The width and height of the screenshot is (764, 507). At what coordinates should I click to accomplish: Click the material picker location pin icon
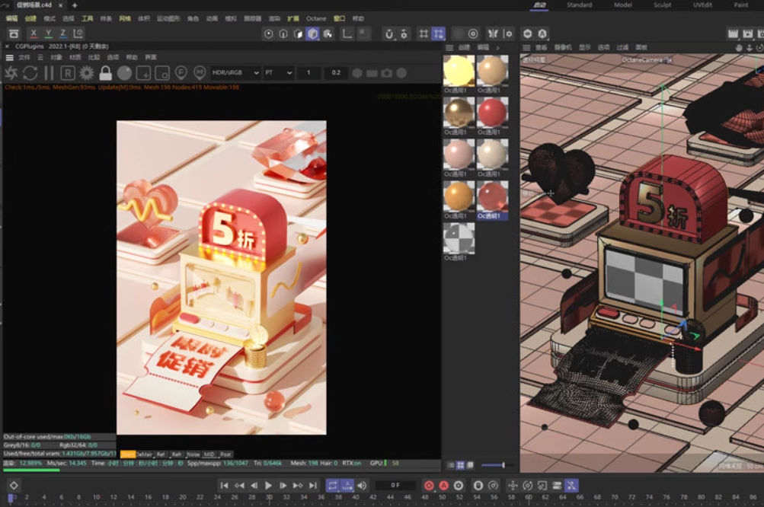(x=200, y=73)
